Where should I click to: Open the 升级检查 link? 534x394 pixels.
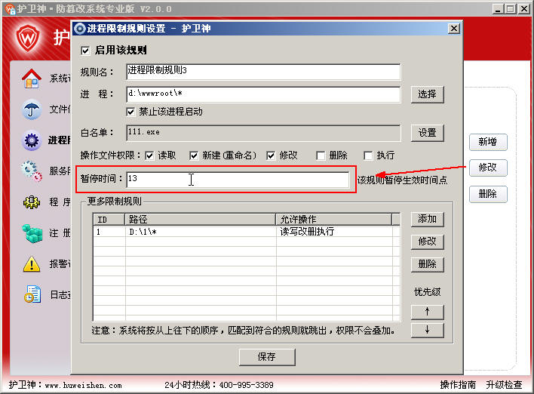[x=504, y=385]
